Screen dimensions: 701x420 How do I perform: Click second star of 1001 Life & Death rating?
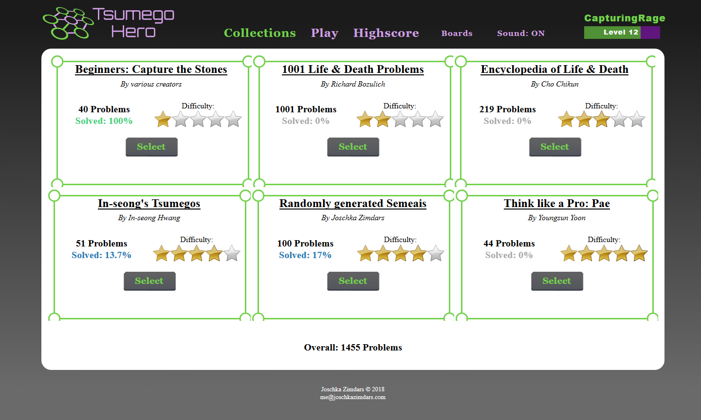pyautogui.click(x=382, y=119)
